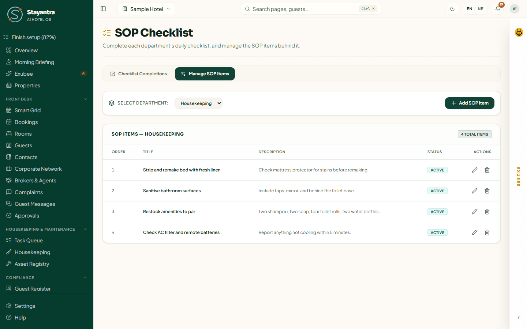Screen dimensions: 527x329
Task: Toggle the sidebar panel icon
Action: coord(103,9)
